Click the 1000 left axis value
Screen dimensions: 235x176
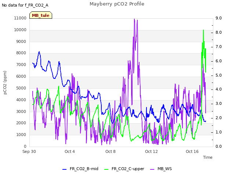click(x=21, y=135)
